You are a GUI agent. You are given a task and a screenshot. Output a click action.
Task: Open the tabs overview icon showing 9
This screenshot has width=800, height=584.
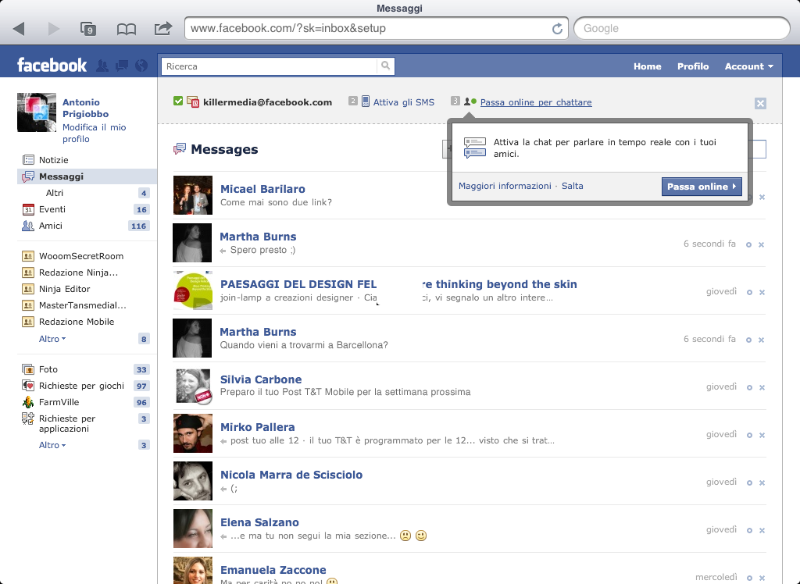pos(88,29)
